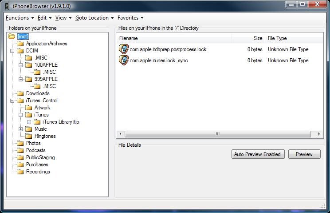Toggle the Auto Preview Enabled button
Image resolution: width=330 pixels, height=213 pixels.
(x=258, y=154)
